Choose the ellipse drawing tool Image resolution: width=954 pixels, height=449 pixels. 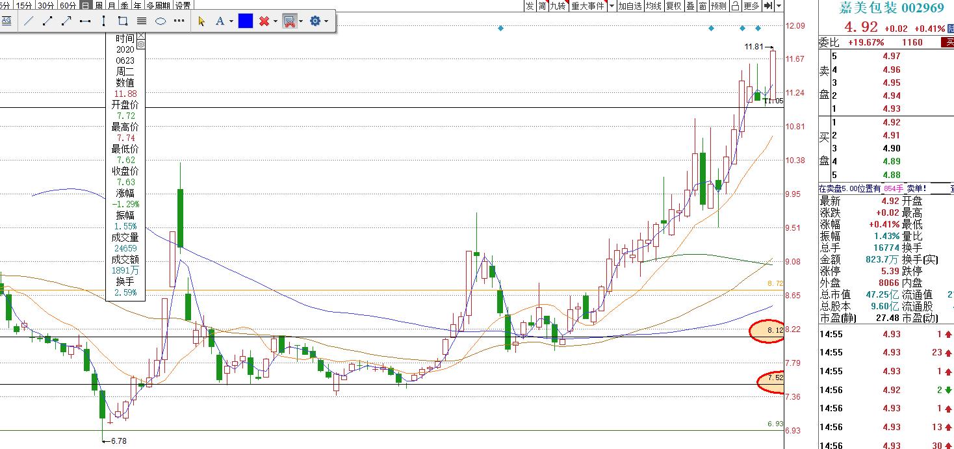(x=161, y=21)
